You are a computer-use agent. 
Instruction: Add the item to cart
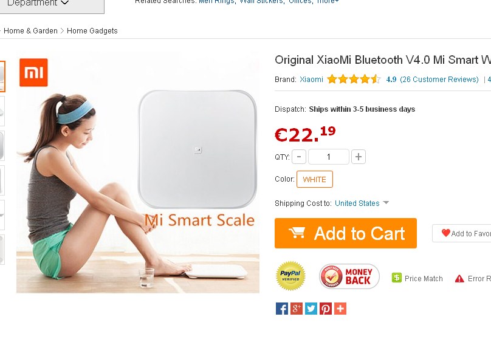coord(345,233)
